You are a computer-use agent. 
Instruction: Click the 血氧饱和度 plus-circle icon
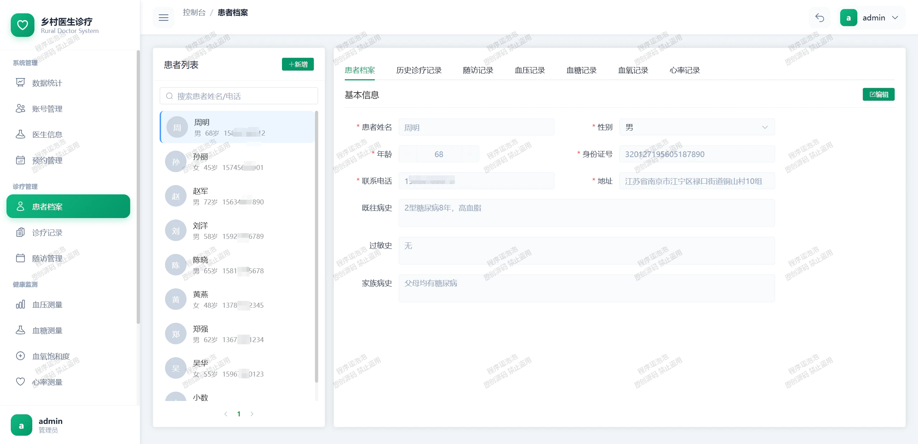click(x=20, y=356)
